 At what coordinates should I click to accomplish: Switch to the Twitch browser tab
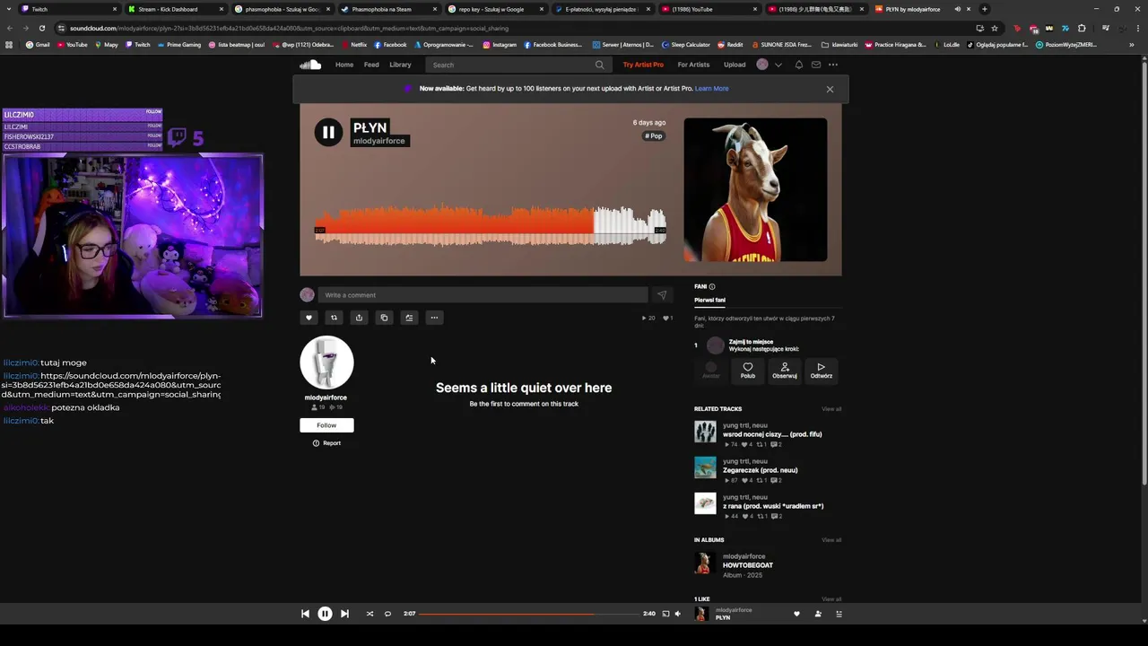(x=69, y=9)
